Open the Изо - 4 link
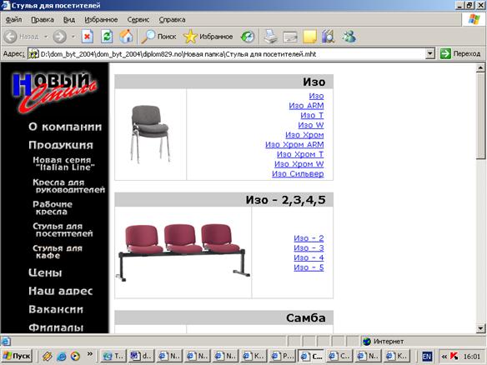The height and width of the screenshot is (365, 487). [x=309, y=257]
